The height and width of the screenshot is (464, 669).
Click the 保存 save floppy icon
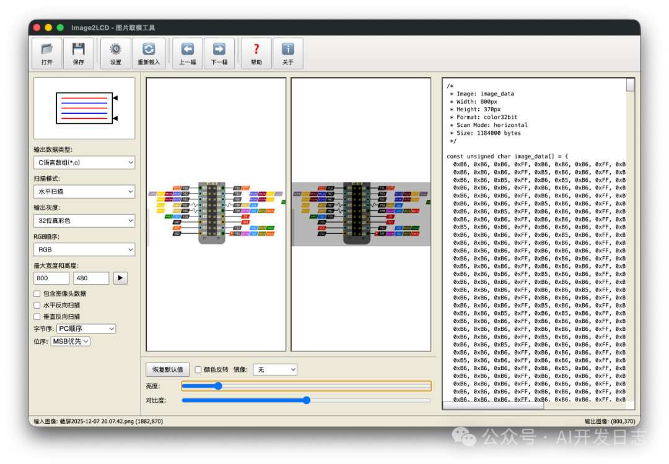coord(79,53)
